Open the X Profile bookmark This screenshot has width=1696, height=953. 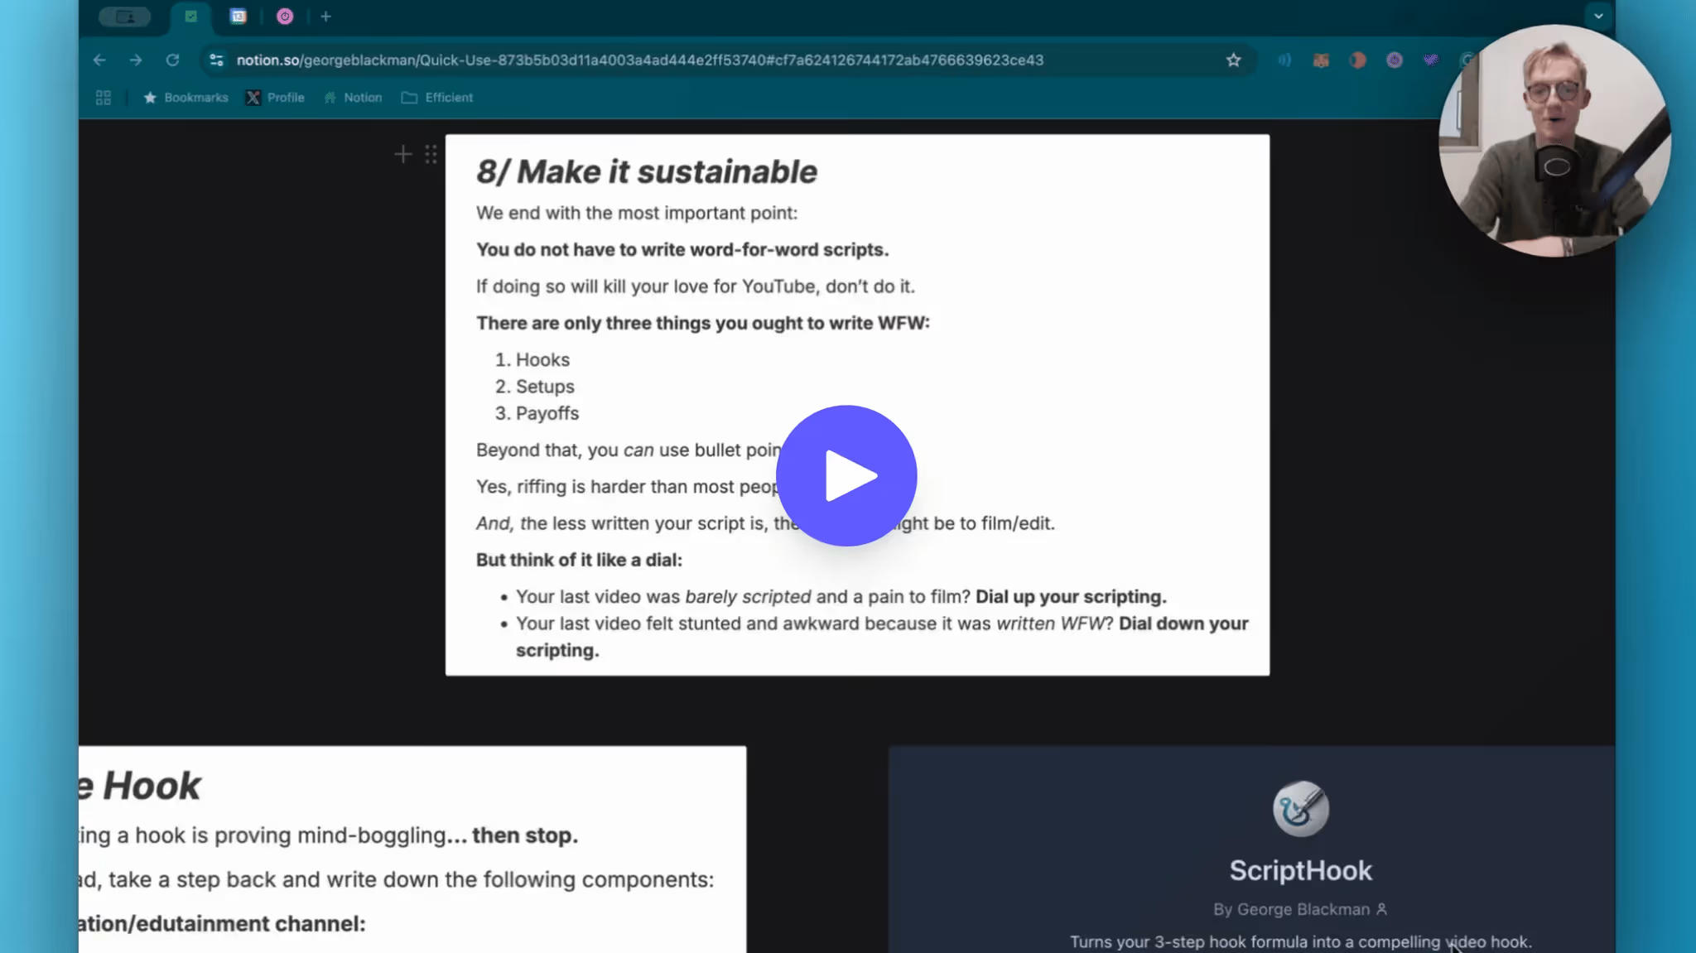tap(276, 98)
